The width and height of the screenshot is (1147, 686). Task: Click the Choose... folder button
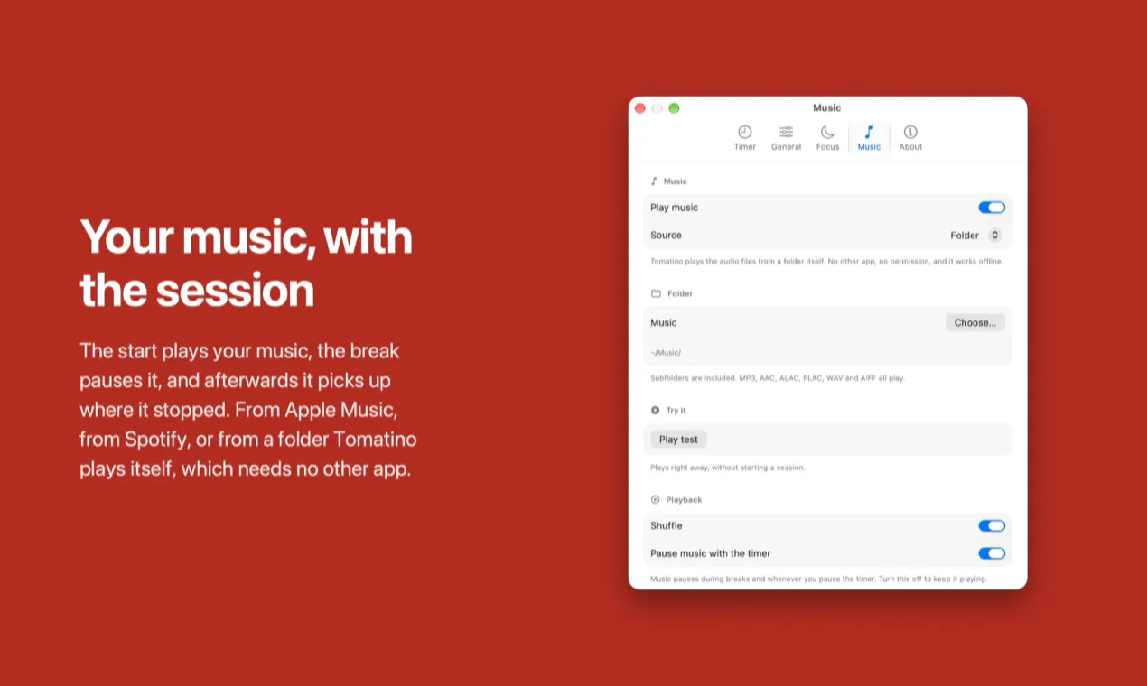click(x=975, y=322)
